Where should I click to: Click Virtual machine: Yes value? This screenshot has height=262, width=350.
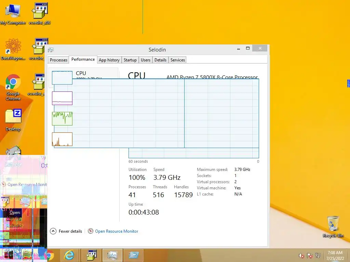pos(238,188)
